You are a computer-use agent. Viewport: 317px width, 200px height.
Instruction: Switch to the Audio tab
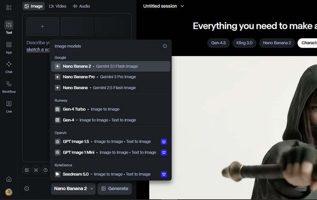point(81,6)
